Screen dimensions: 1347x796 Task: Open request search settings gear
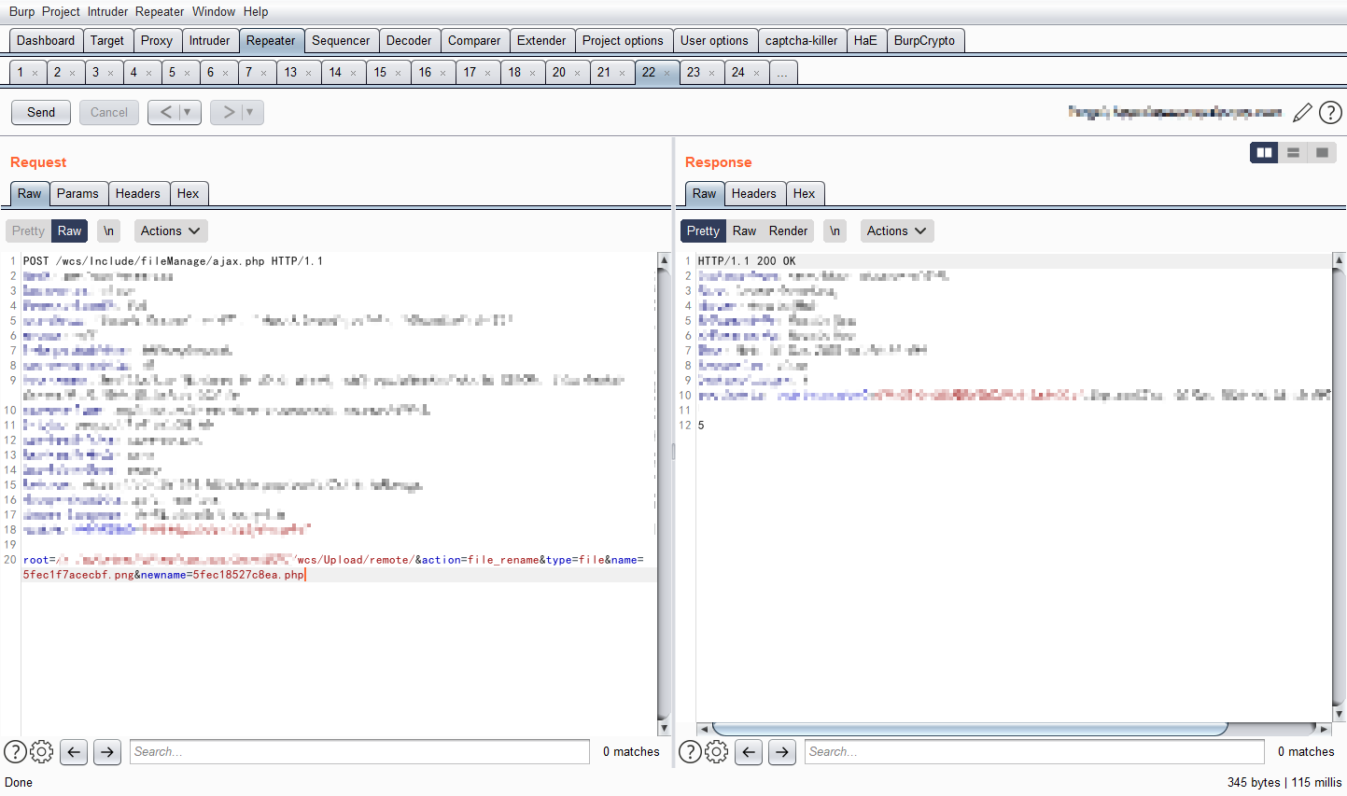(x=42, y=751)
